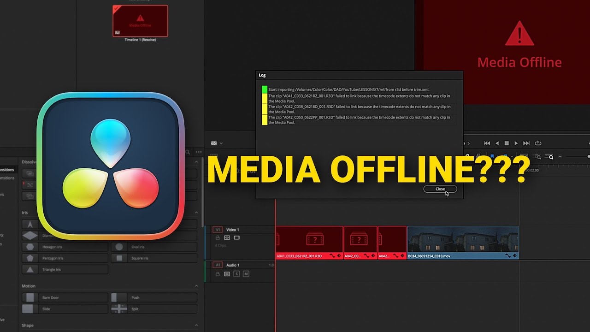Screen dimensions: 590x332
Task: Click log line about A042_C038_0621BD_001.R3D
Action: click(359, 109)
